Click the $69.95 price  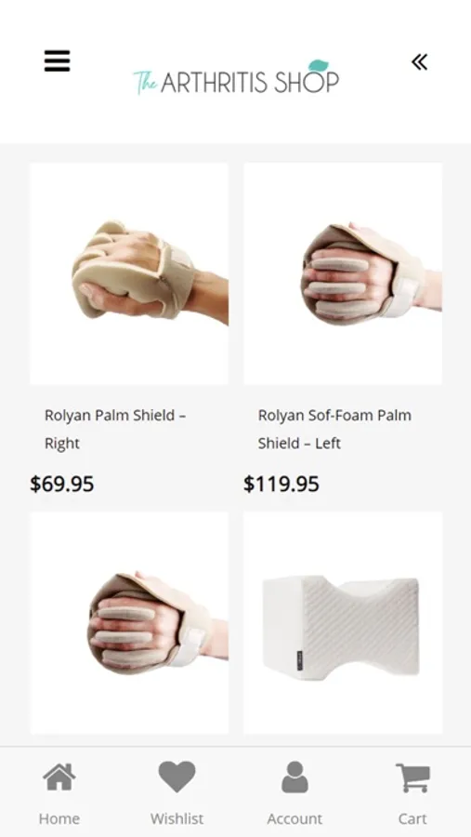62,485
